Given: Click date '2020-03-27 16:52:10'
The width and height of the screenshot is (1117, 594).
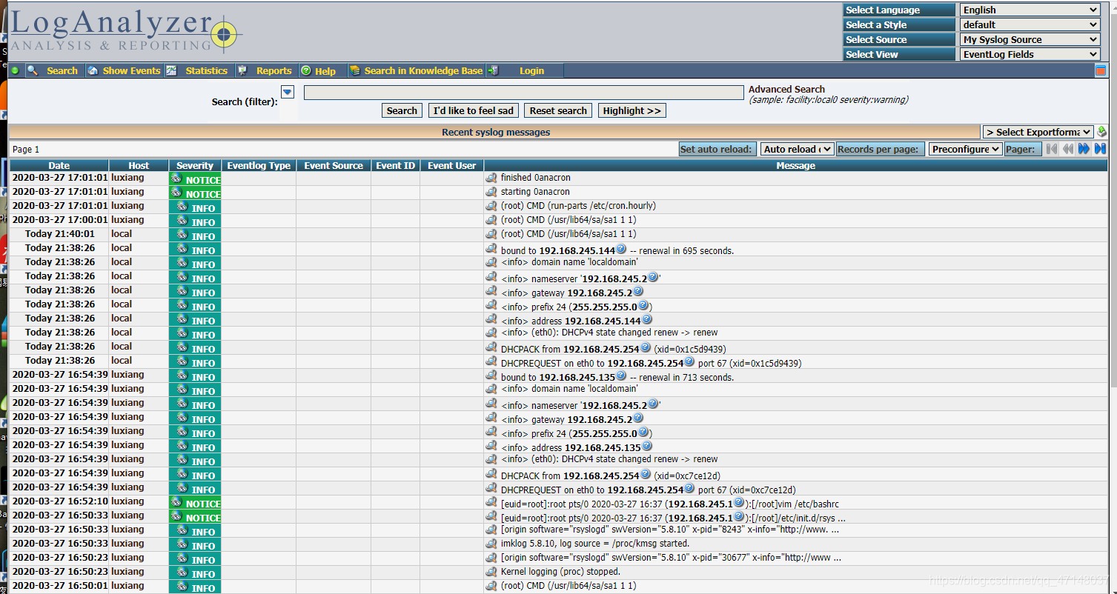Looking at the screenshot, I should 60,501.
